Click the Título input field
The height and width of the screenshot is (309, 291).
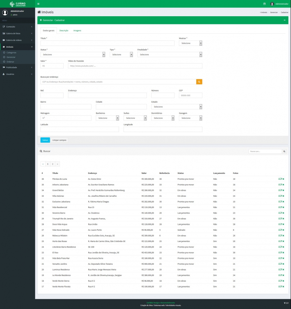coord(107,43)
